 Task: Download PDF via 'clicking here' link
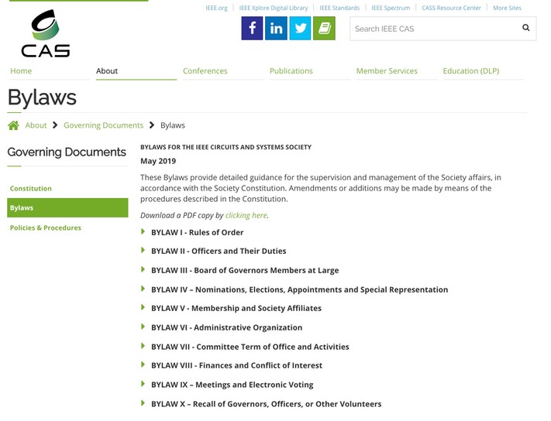point(246,215)
